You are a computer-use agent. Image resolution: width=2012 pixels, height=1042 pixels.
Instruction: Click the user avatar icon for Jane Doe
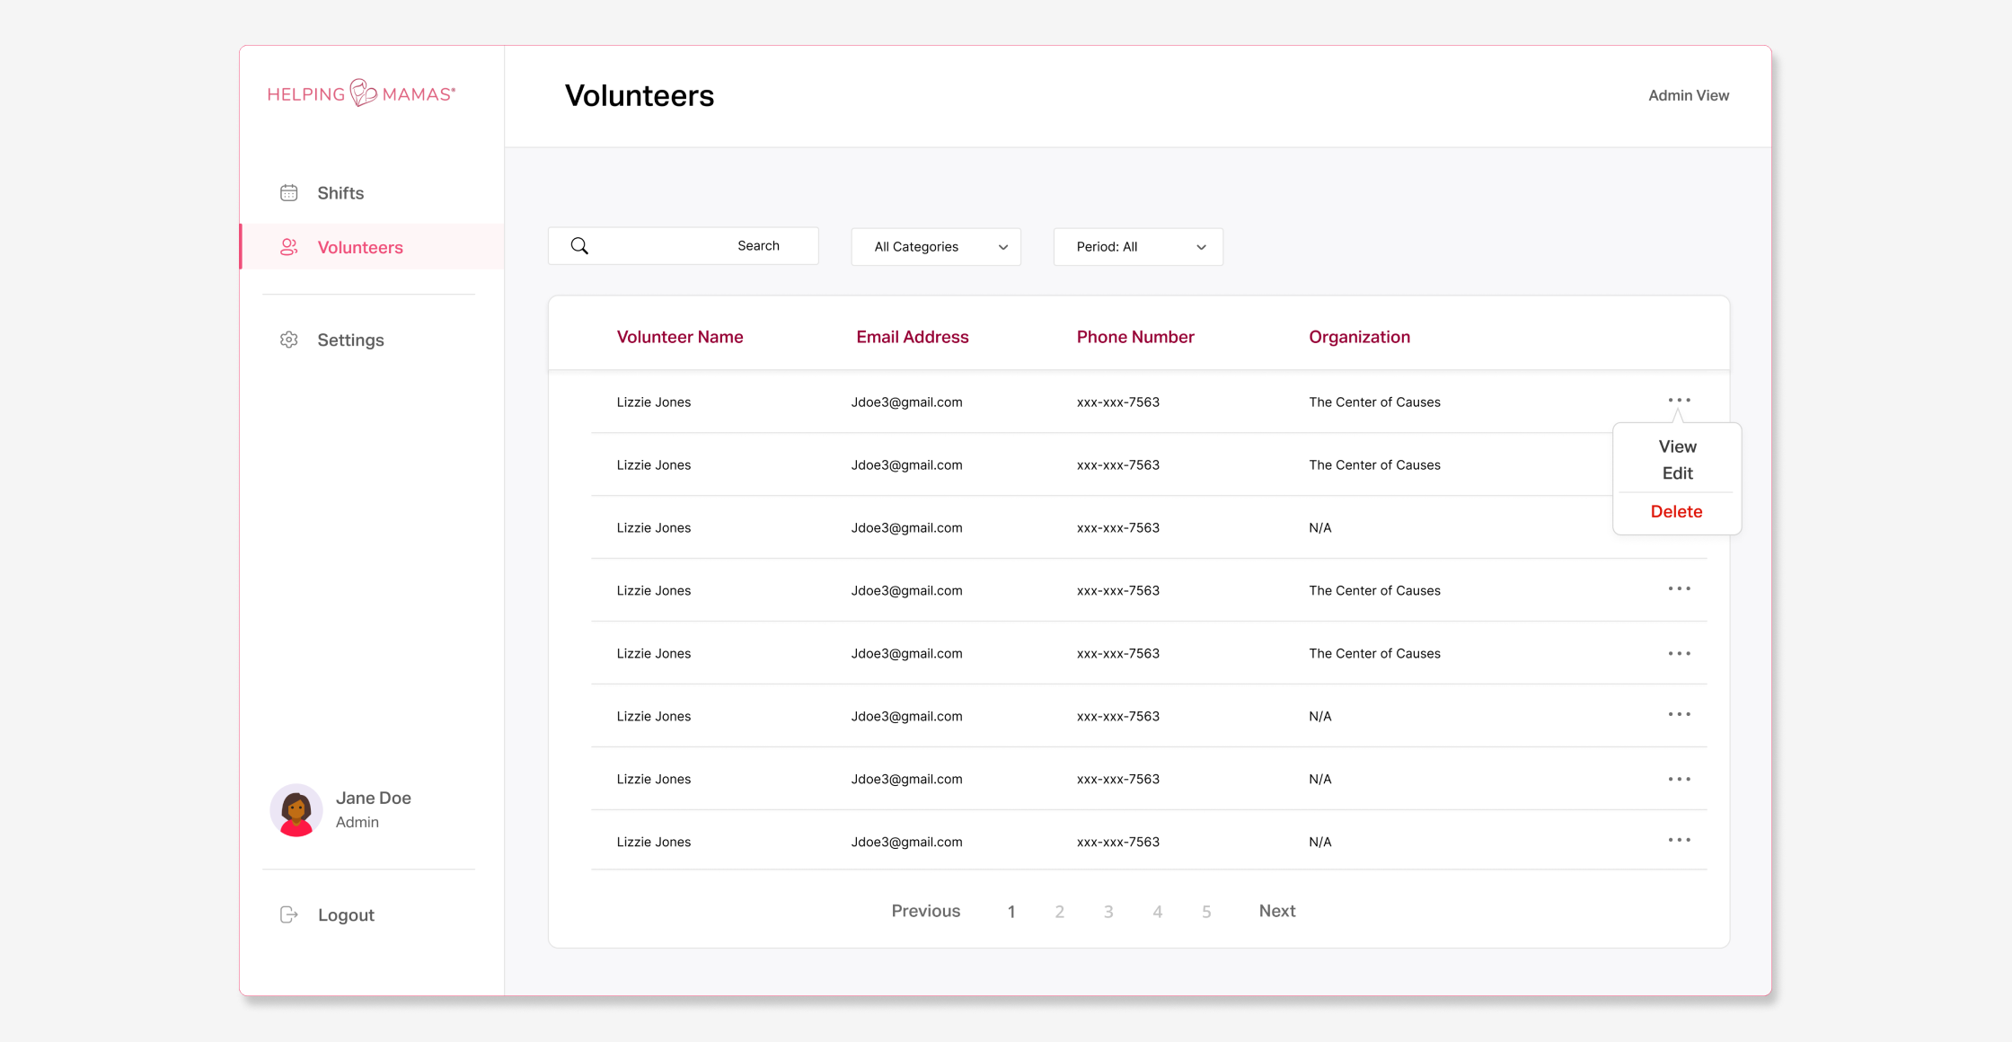click(x=295, y=808)
